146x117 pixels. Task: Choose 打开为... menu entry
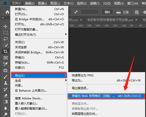click(39, 24)
